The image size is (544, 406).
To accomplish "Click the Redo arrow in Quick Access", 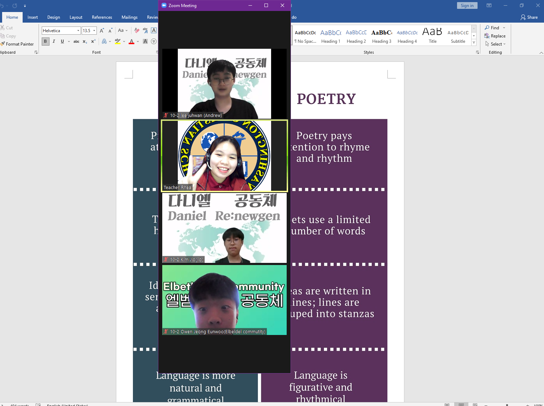I will (14, 6).
